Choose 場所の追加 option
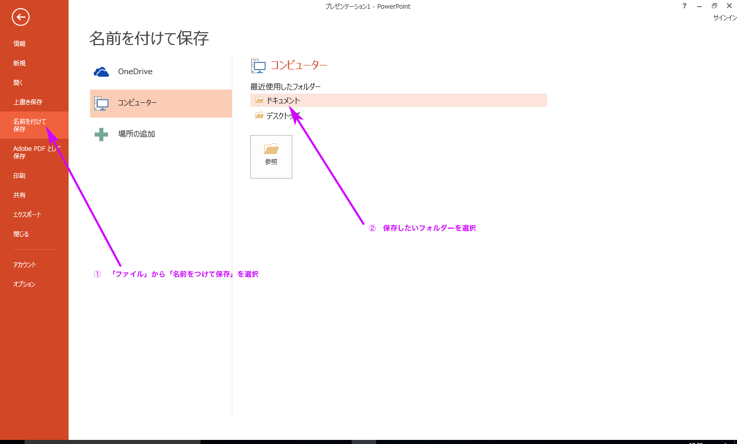The image size is (737, 444). (x=161, y=134)
